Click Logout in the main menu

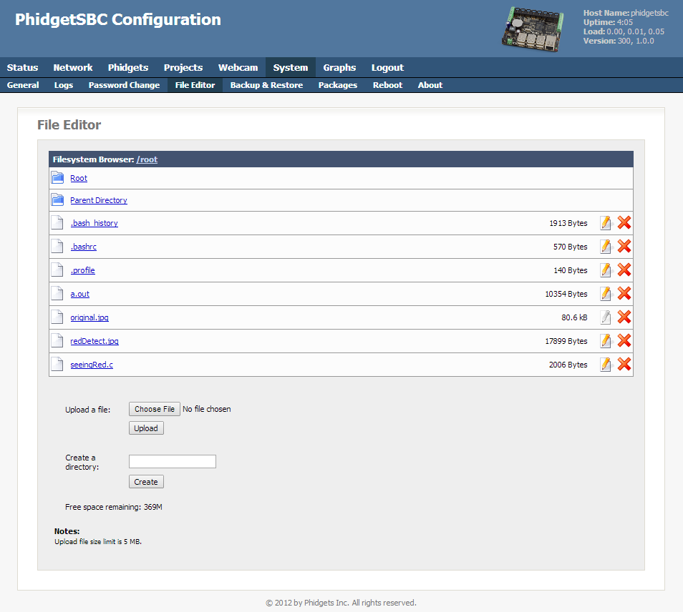click(x=387, y=67)
